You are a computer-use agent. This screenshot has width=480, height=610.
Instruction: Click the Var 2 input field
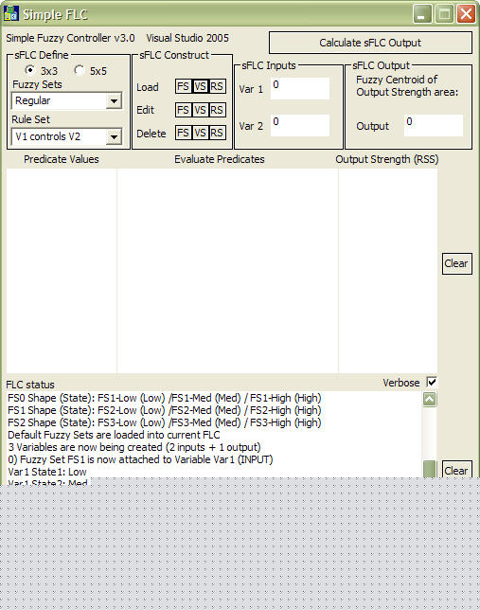tap(300, 125)
